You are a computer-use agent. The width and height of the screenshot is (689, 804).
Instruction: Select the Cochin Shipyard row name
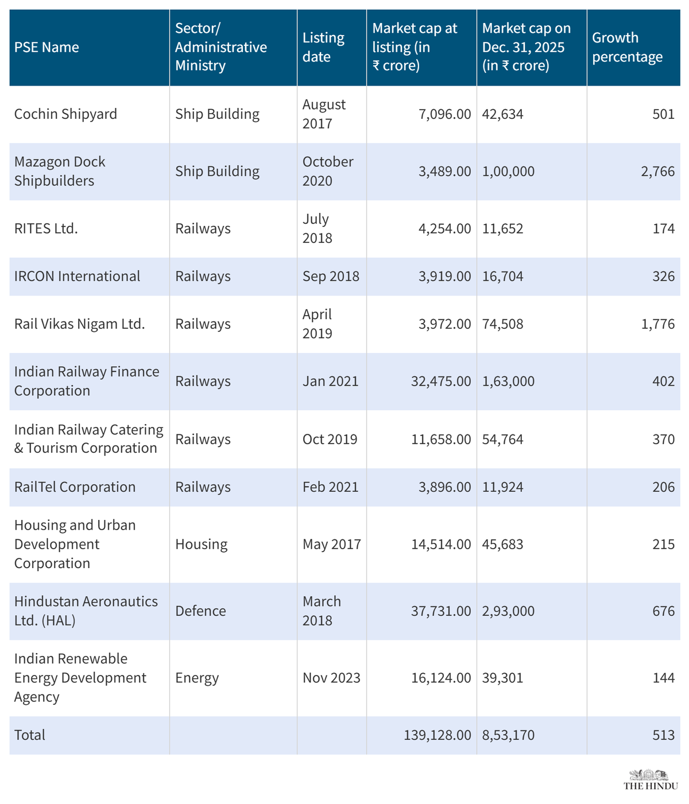pyautogui.click(x=65, y=114)
